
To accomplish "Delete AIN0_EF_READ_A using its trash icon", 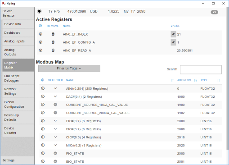I will (53, 50).
